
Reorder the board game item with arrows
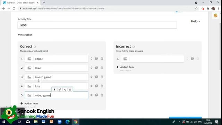tap(91, 77)
